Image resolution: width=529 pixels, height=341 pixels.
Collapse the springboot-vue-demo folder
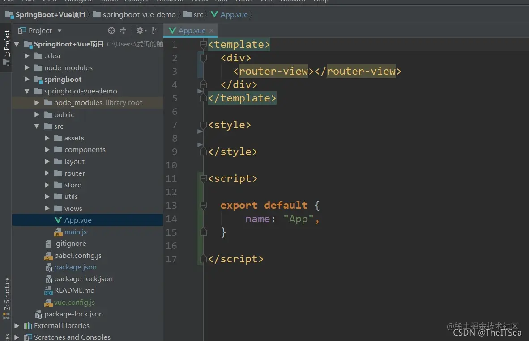27,91
